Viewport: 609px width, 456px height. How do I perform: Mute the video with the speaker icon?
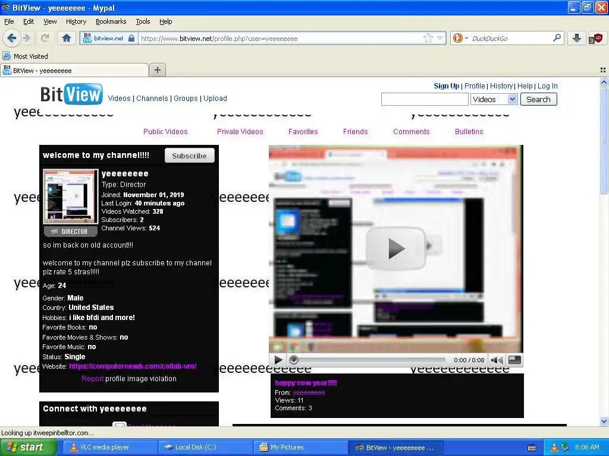497,360
